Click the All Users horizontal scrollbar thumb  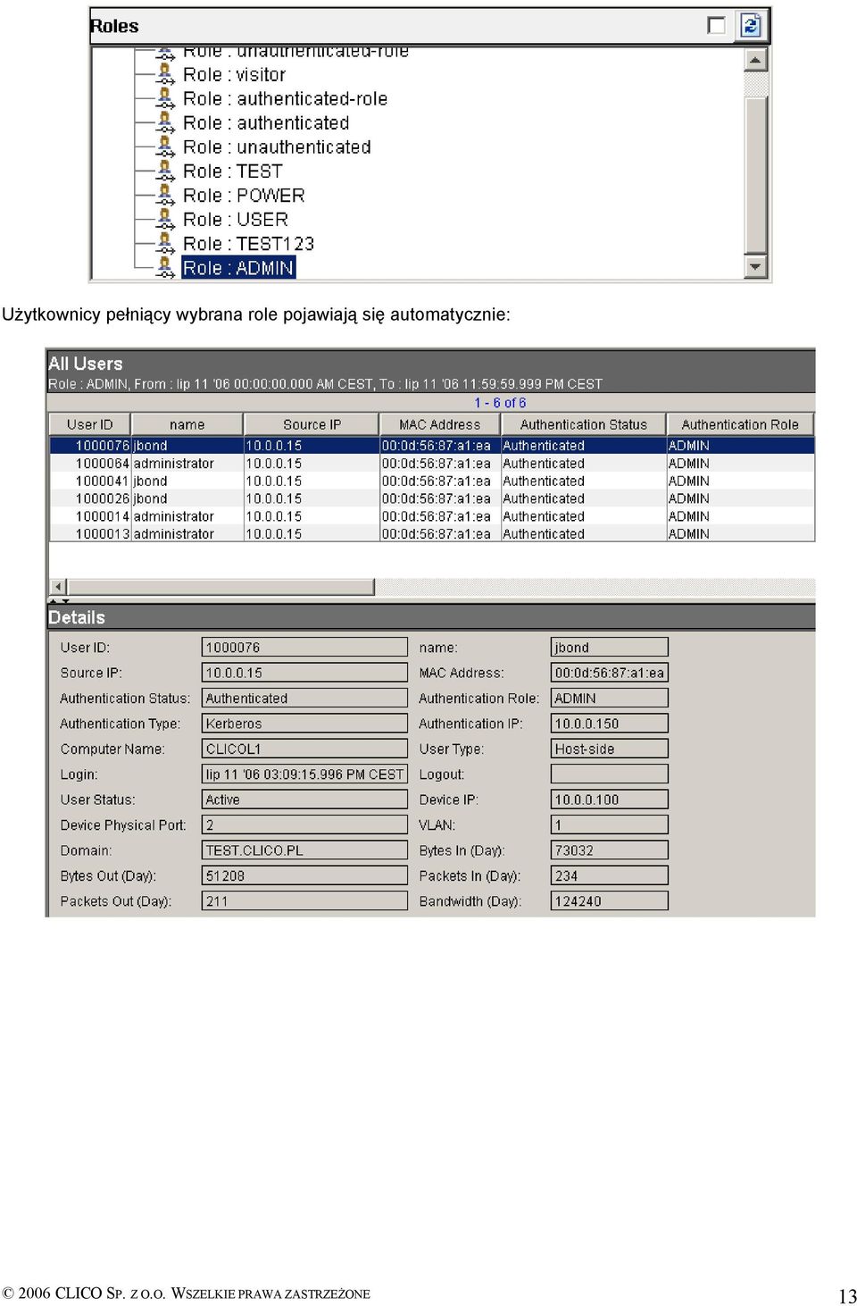(220, 587)
